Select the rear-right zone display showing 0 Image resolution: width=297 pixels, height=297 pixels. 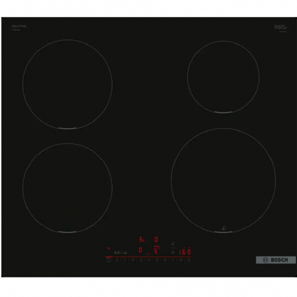tap(156, 240)
